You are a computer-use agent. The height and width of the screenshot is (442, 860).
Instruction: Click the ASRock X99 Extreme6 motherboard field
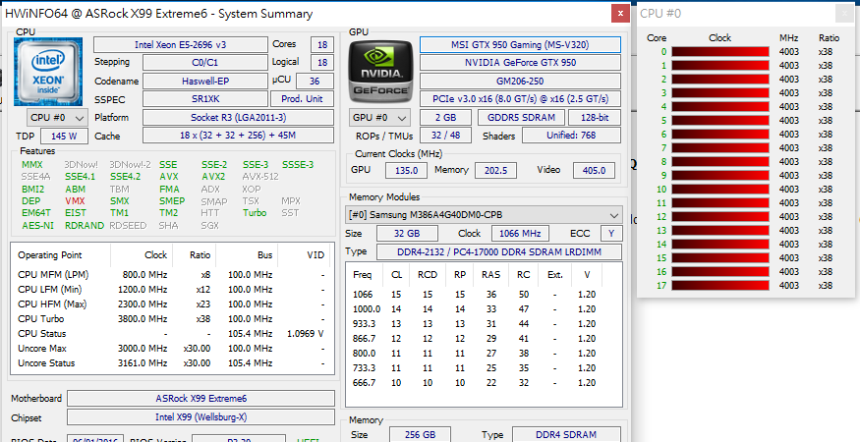[x=201, y=399]
